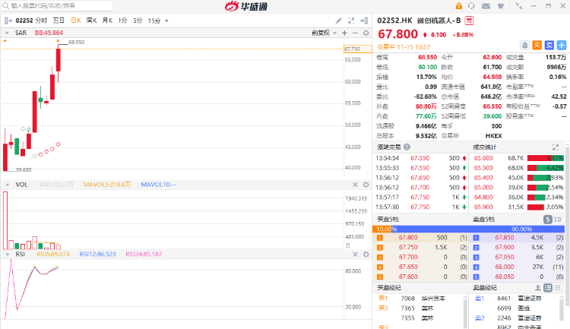Viewport: 570px width, 329px height.
Task: Click the lock icon in title bar
Action: coord(459,5)
